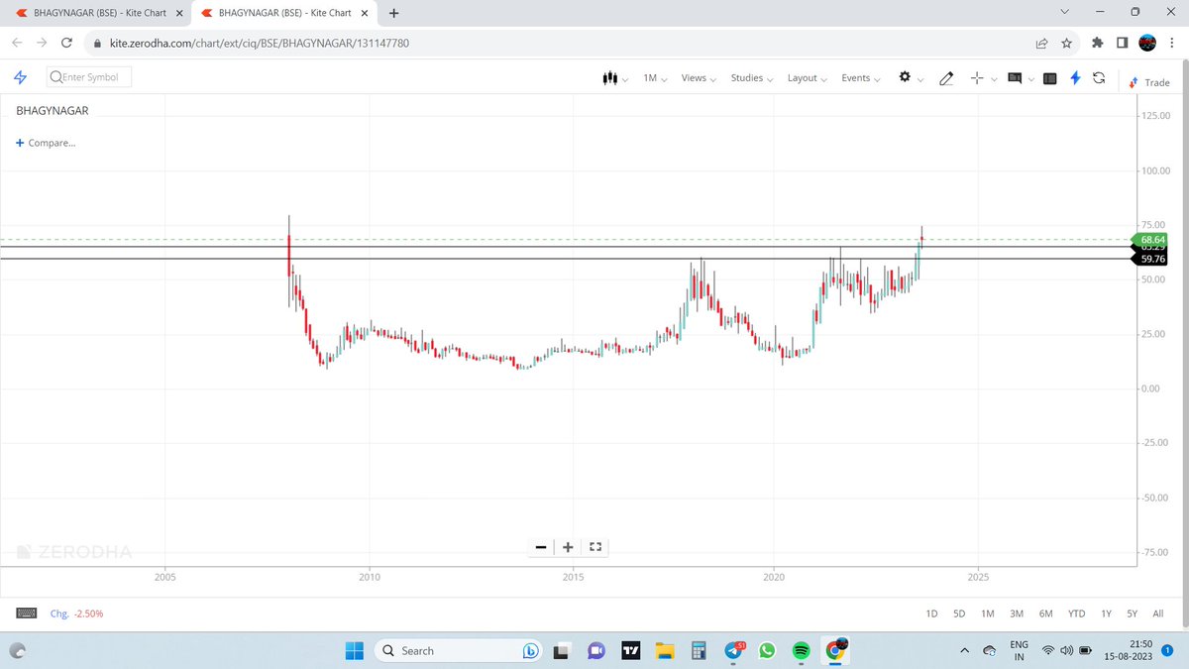Open the Layout dropdown menu

808,78
